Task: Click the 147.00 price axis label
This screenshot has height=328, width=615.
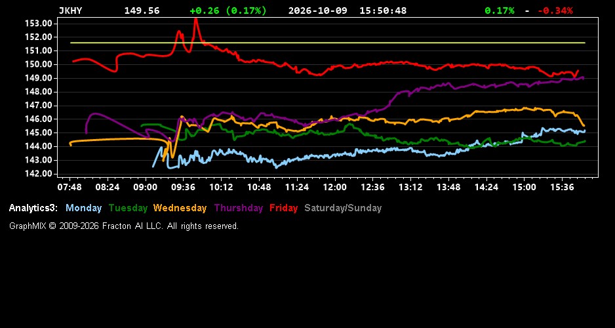Action: tap(39, 105)
